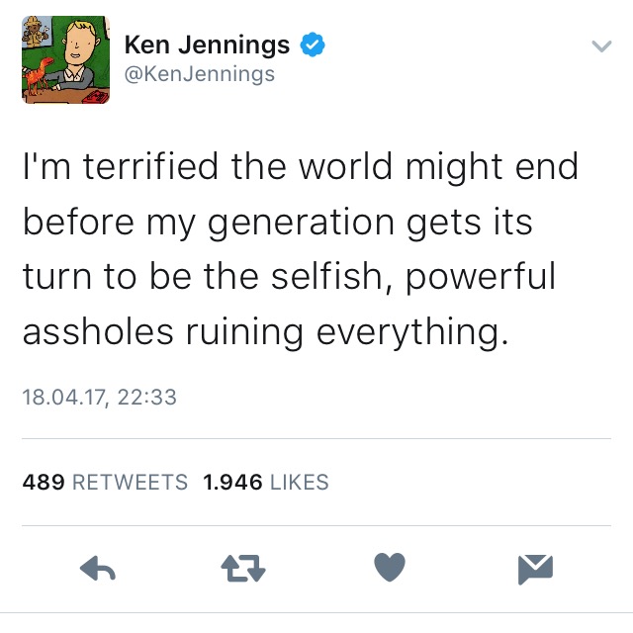The image size is (633, 633).
Task: View the 1.946 Likes list
Action: (x=265, y=483)
